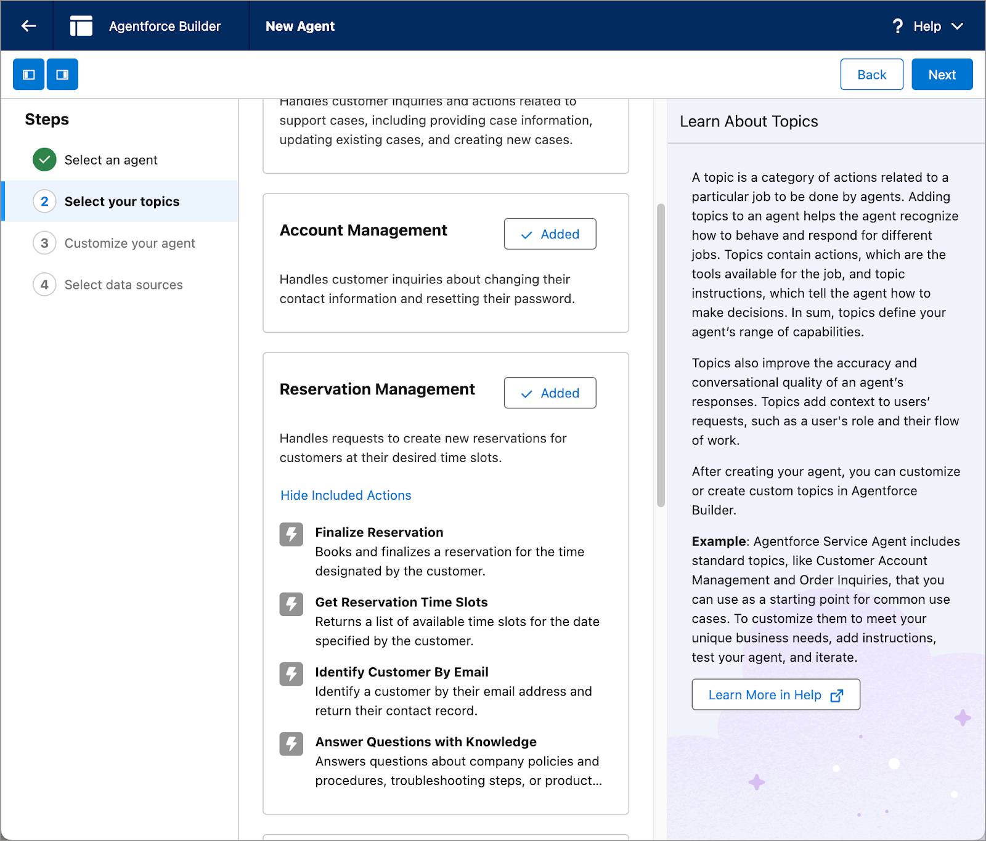Click Identify Customer By Email title
986x841 pixels.
[402, 672]
